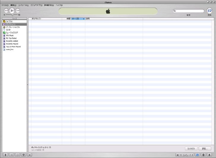Open the ヘルプ menu
This screenshot has height=158, width=216.
[x=59, y=5]
